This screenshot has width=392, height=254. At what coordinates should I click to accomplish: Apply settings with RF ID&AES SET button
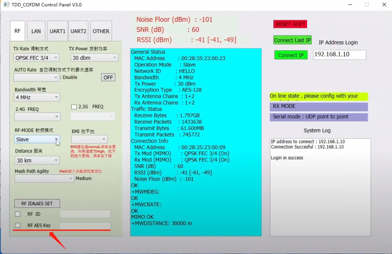37,203
